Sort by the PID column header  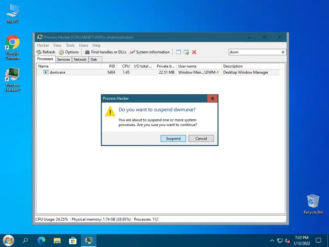click(109, 66)
